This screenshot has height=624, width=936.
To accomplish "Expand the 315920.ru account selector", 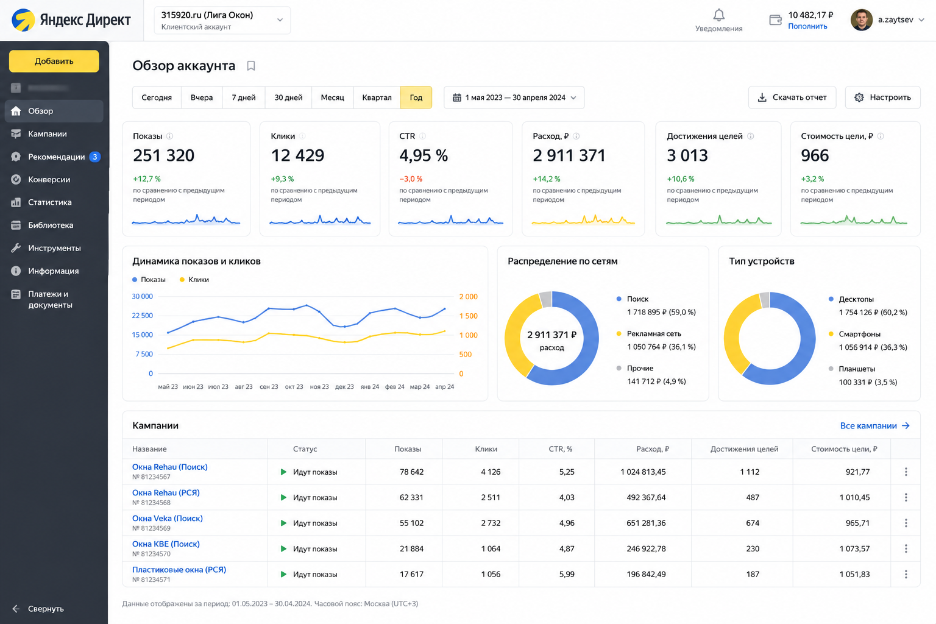I will tap(222, 20).
